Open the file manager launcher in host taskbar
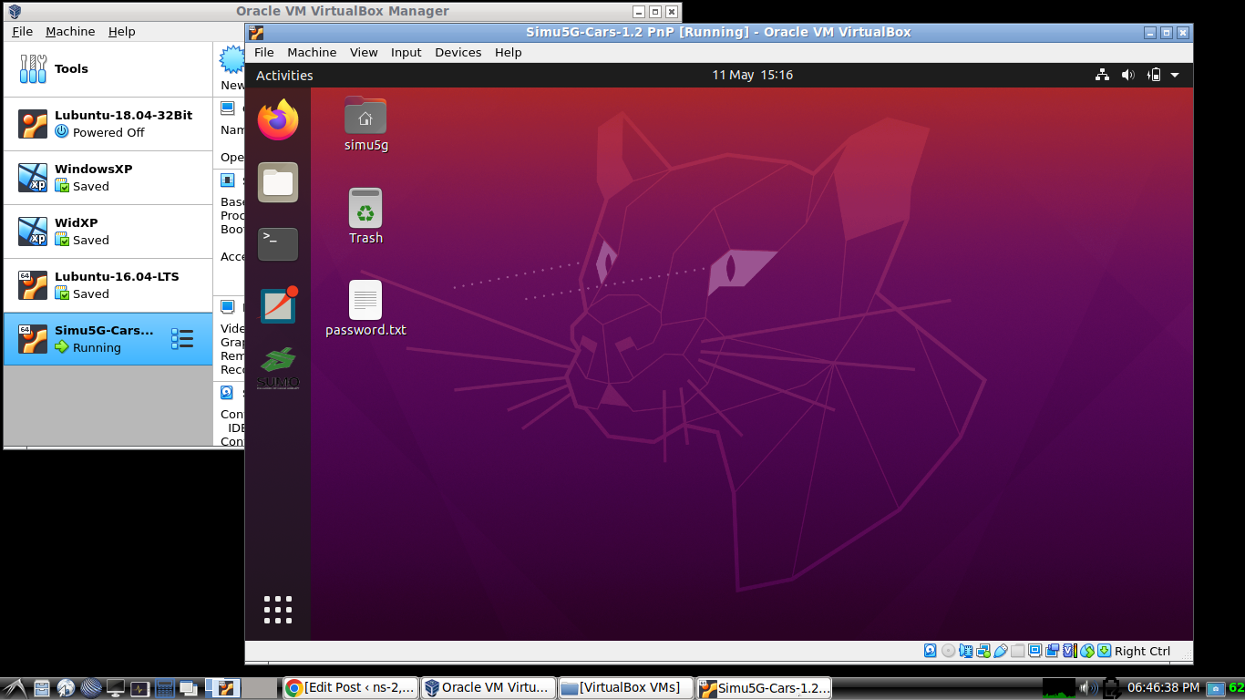The image size is (1245, 700). (x=41, y=688)
